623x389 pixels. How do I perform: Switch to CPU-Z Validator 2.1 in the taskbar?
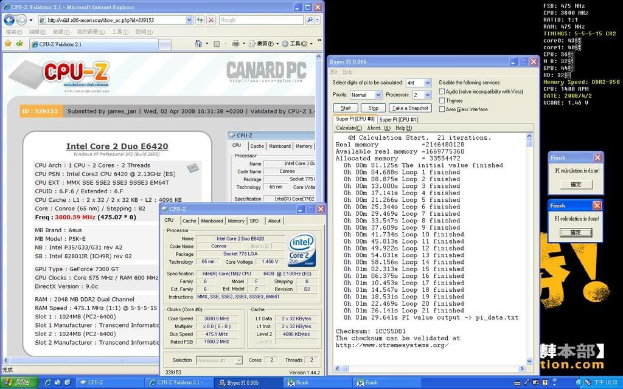coord(178,383)
